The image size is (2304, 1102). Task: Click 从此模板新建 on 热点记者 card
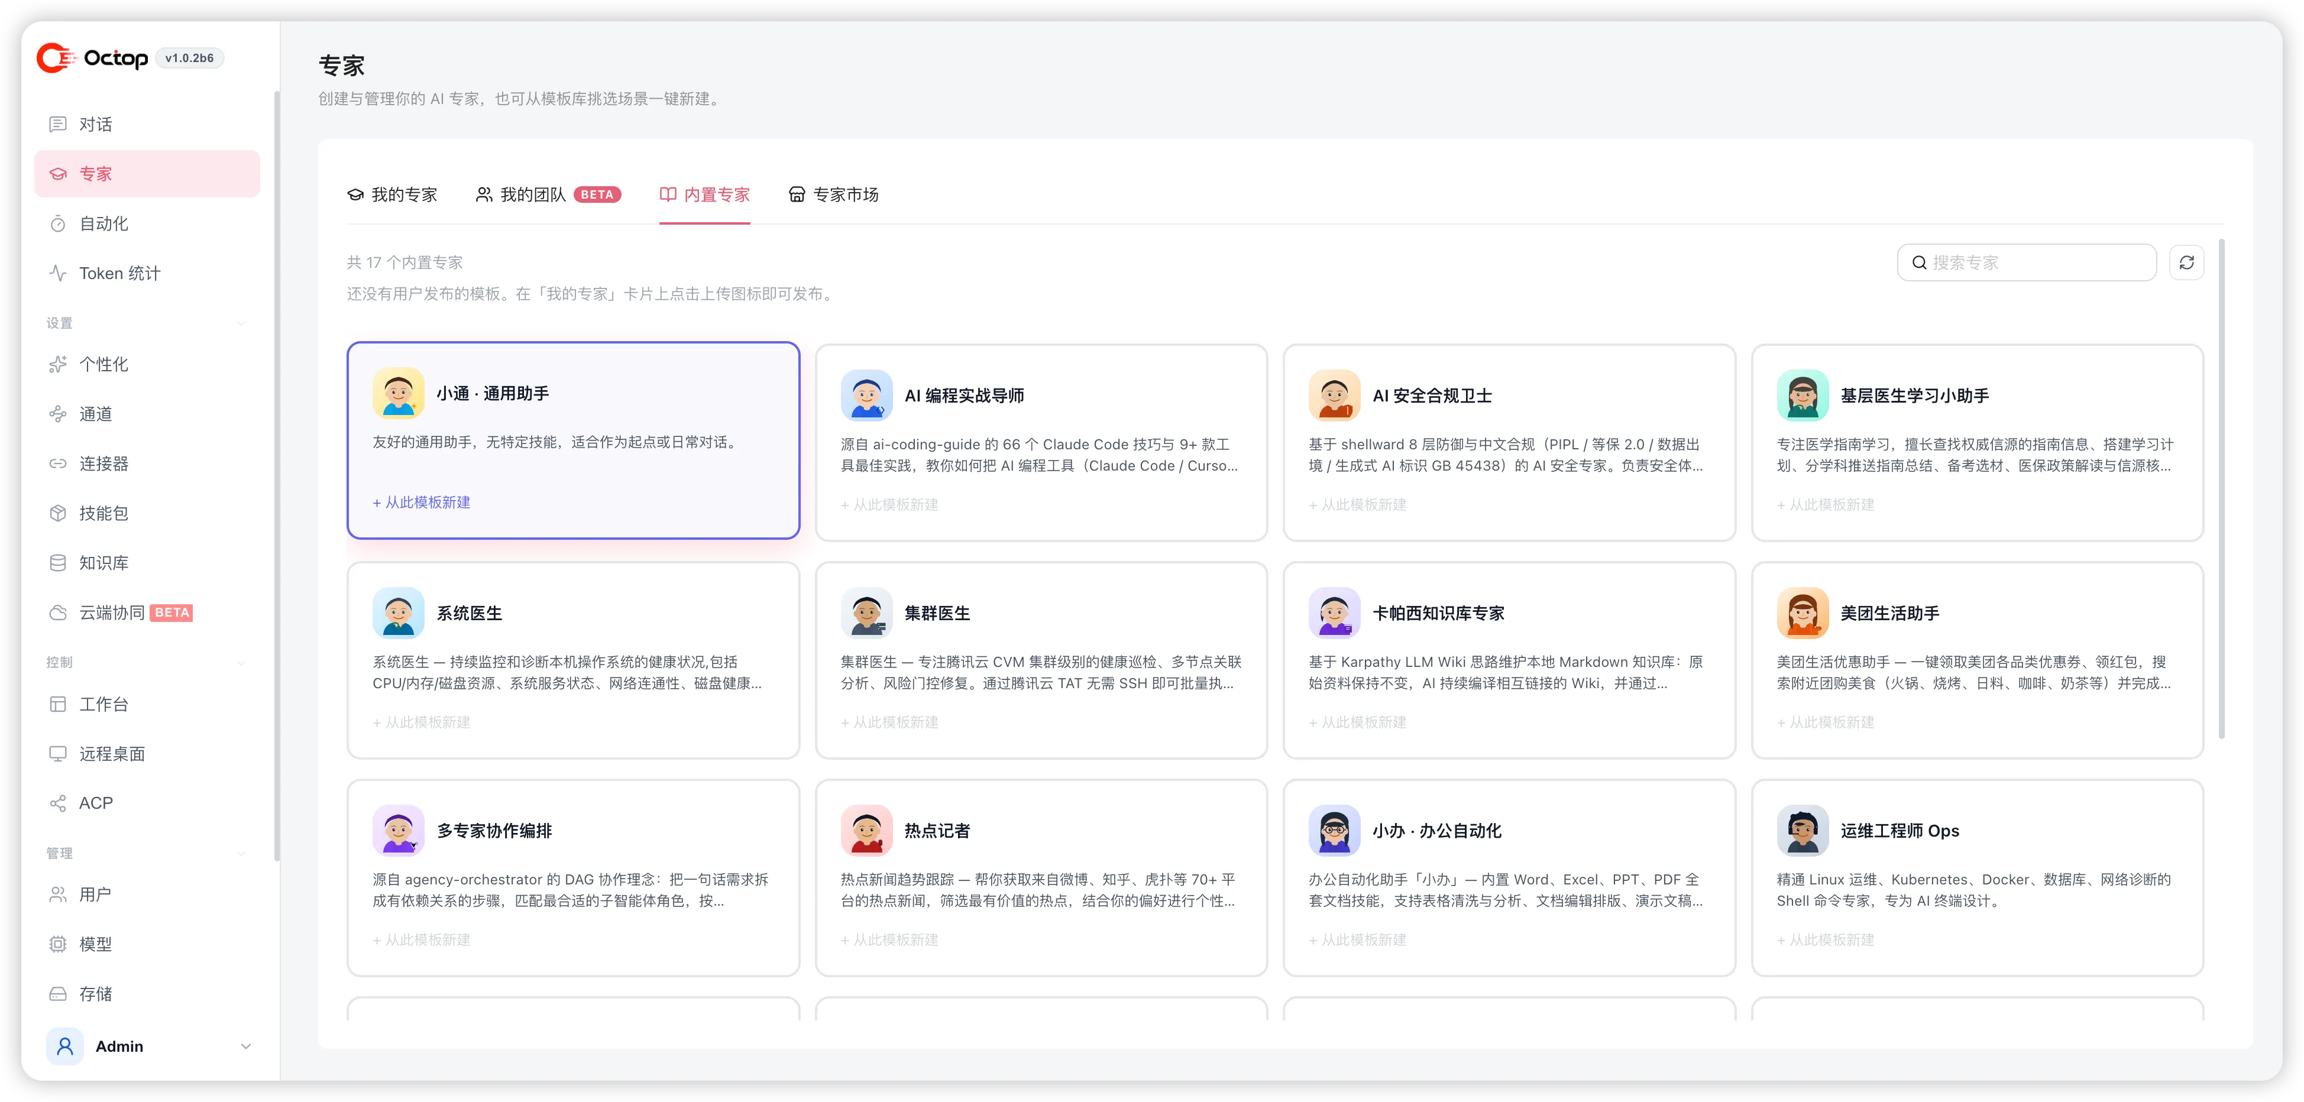point(889,940)
